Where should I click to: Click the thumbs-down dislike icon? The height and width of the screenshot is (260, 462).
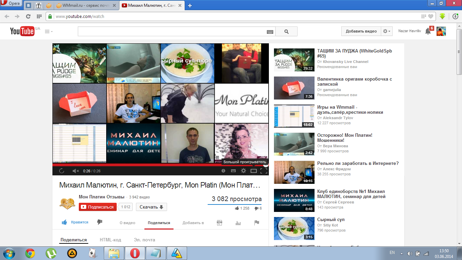coord(99,222)
